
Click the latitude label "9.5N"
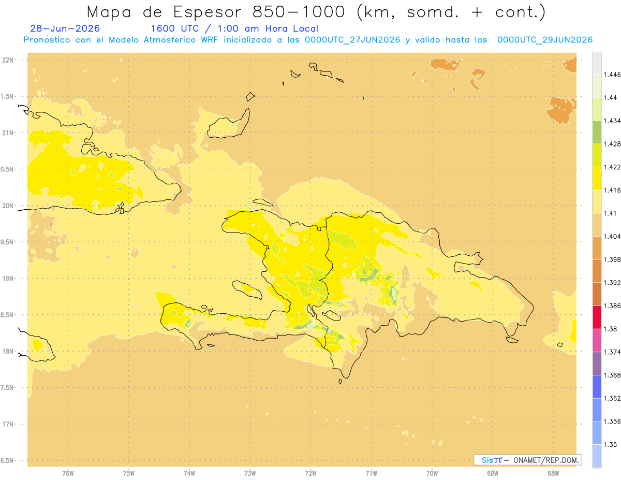8,242
